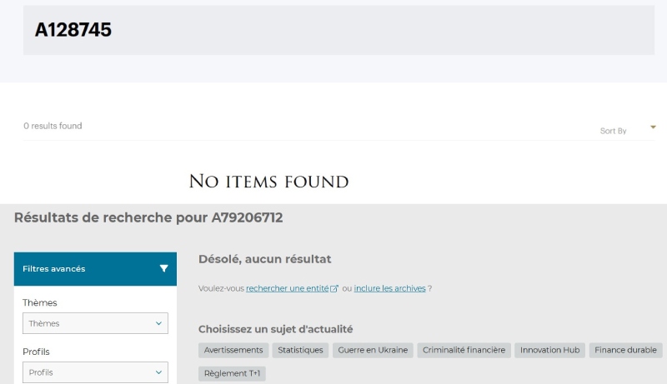Focus the search field containing A128745
667x384 pixels.
(339, 30)
